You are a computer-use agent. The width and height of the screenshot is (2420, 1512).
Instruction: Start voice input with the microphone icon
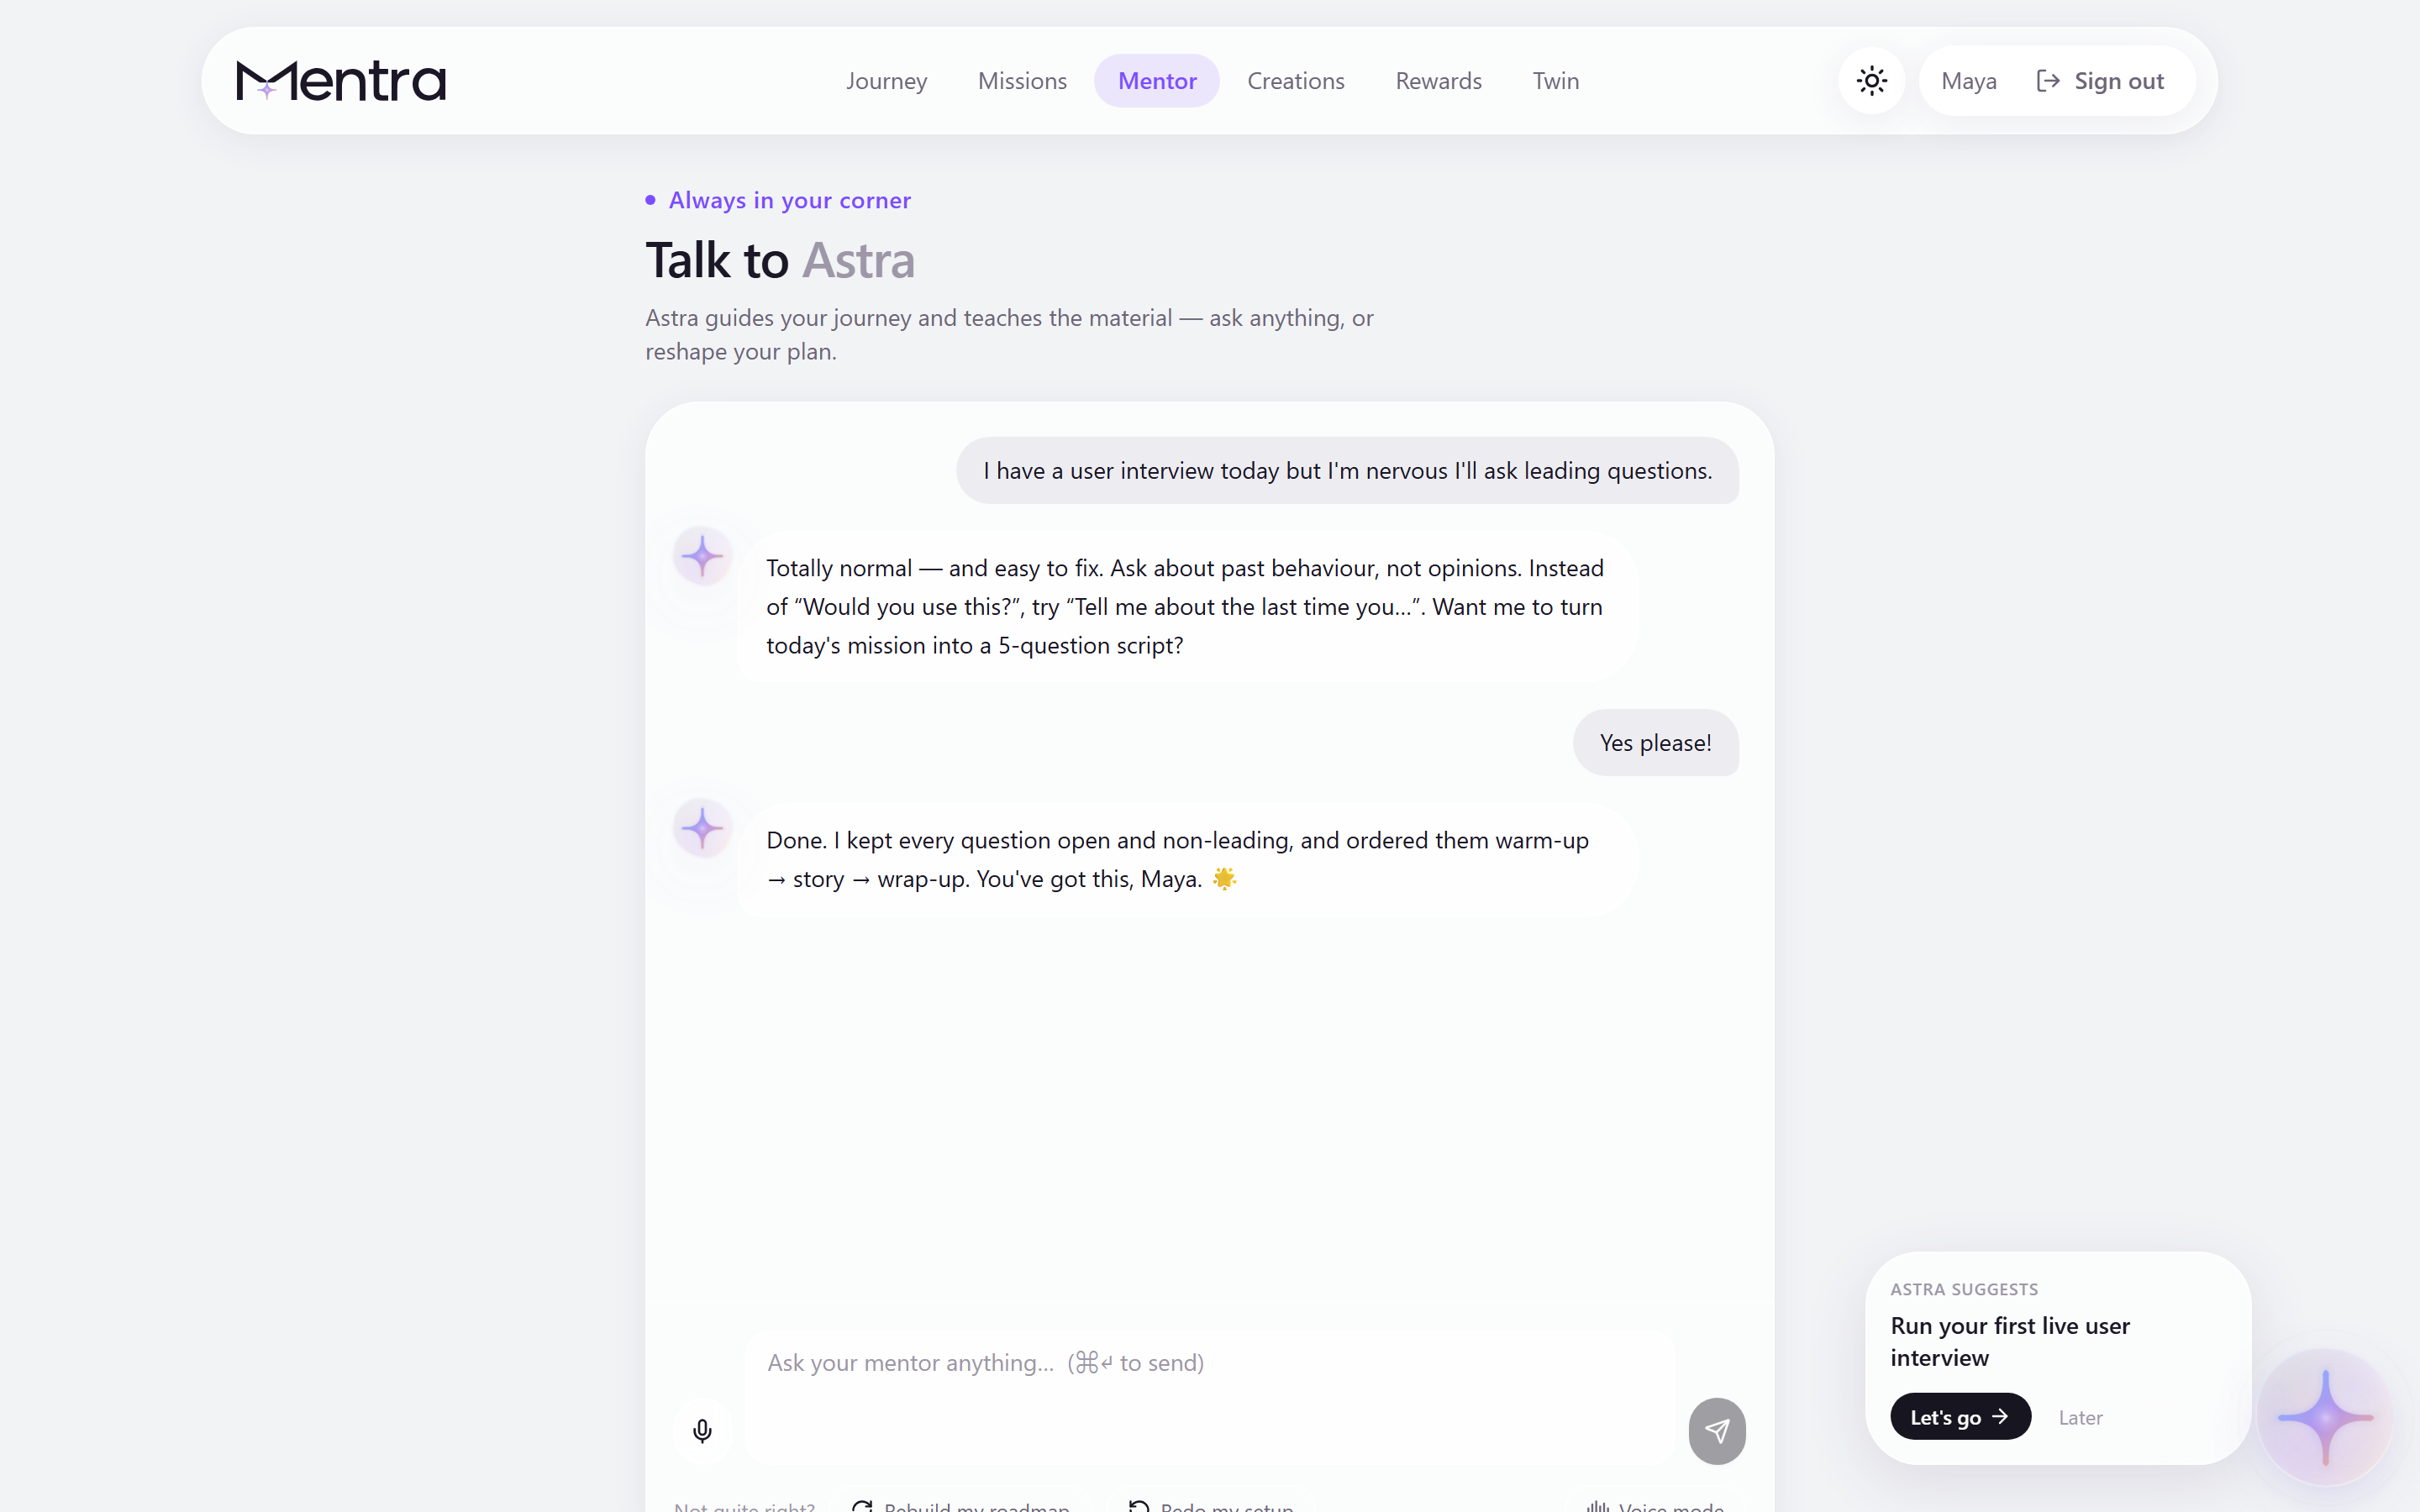pos(702,1431)
